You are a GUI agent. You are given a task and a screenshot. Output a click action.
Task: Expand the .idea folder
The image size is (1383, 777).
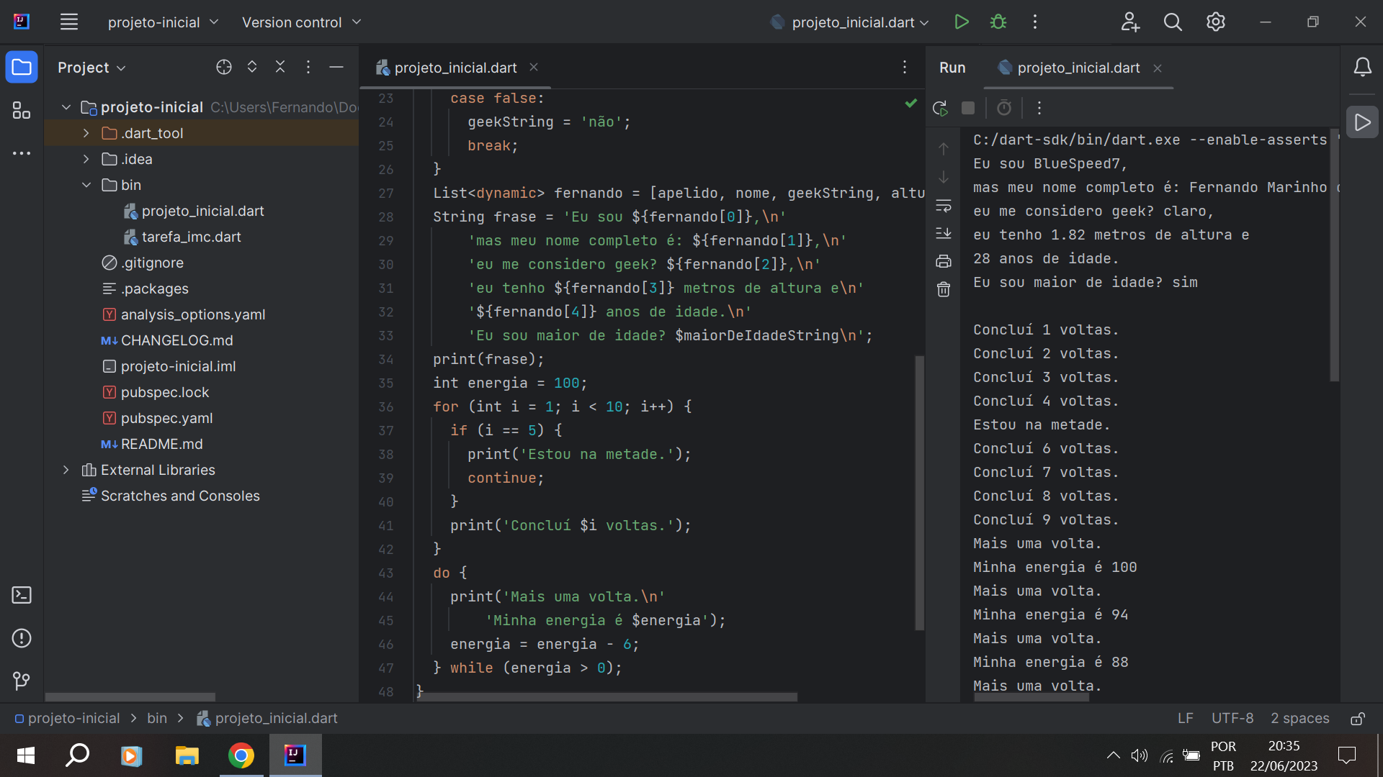pos(86,159)
